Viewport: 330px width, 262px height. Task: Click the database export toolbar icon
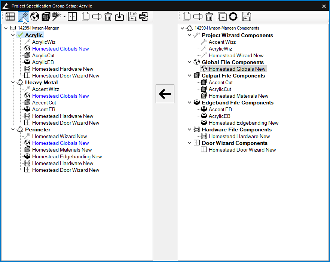144,16
